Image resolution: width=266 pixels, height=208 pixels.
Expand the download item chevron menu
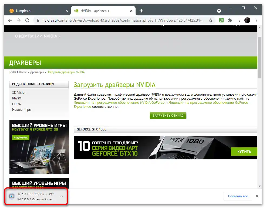(x=62, y=196)
